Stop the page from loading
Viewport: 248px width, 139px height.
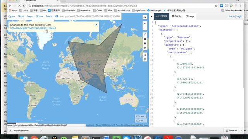(x=19, y=6)
